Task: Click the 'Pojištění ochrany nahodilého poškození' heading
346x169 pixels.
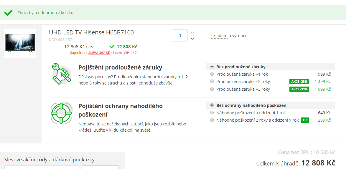Action: [x=121, y=110]
